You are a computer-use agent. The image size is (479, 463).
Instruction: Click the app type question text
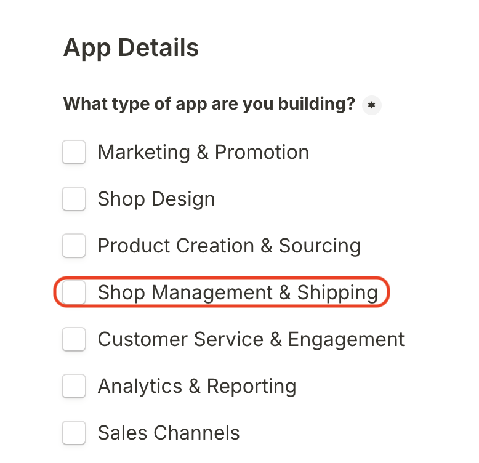click(x=209, y=104)
